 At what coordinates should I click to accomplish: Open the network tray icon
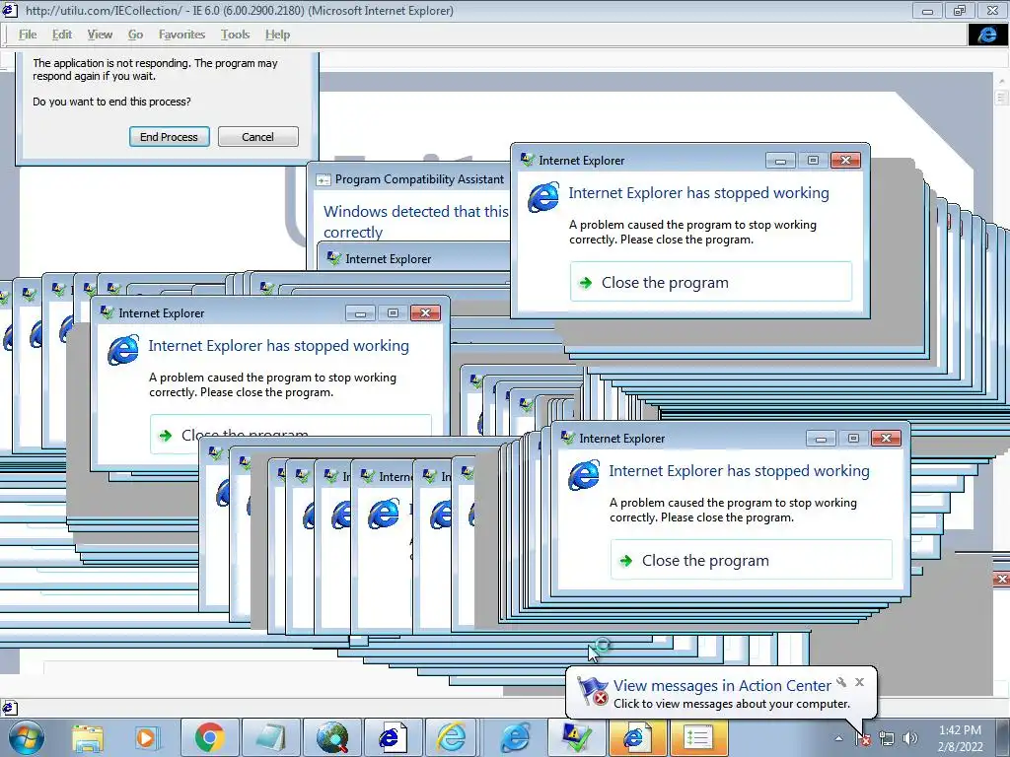point(887,738)
